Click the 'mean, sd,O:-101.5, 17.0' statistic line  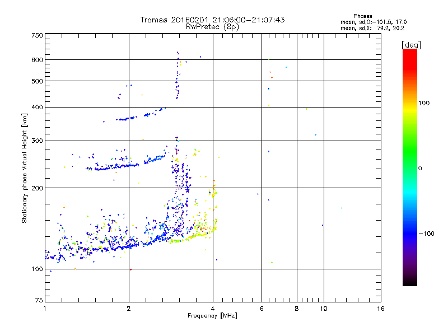(x=374, y=22)
